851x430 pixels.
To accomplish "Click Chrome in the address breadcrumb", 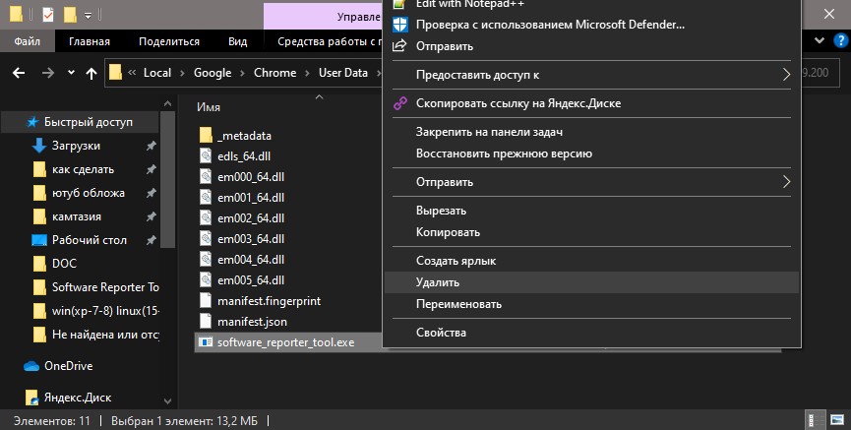I will point(274,73).
